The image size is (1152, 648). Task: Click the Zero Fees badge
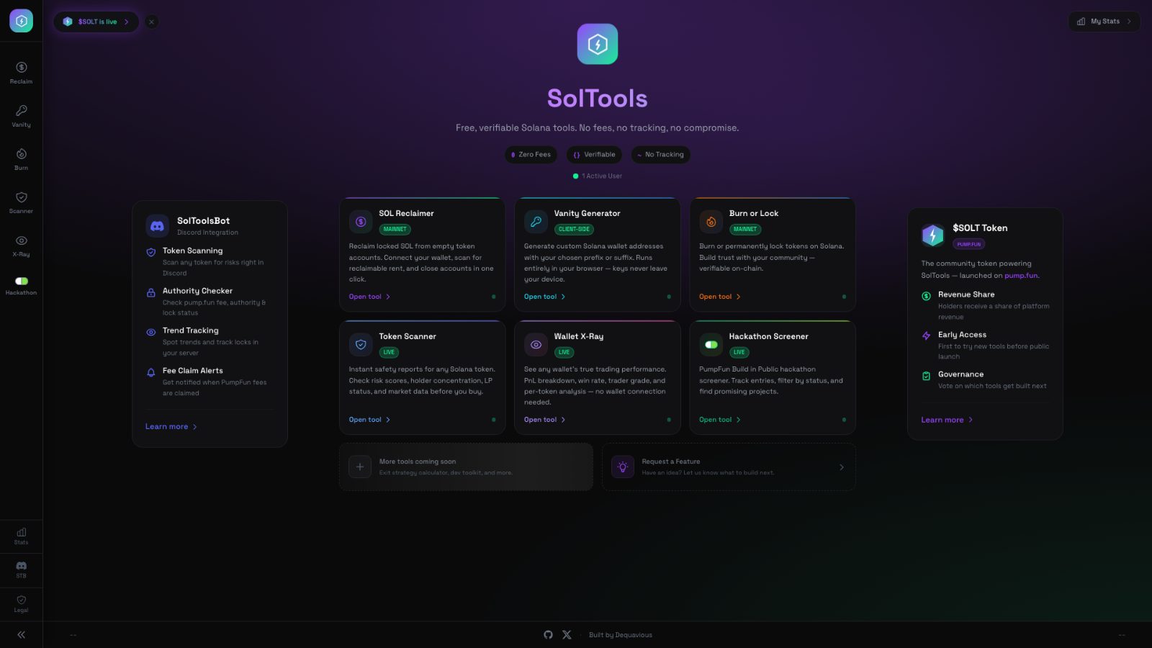531,155
